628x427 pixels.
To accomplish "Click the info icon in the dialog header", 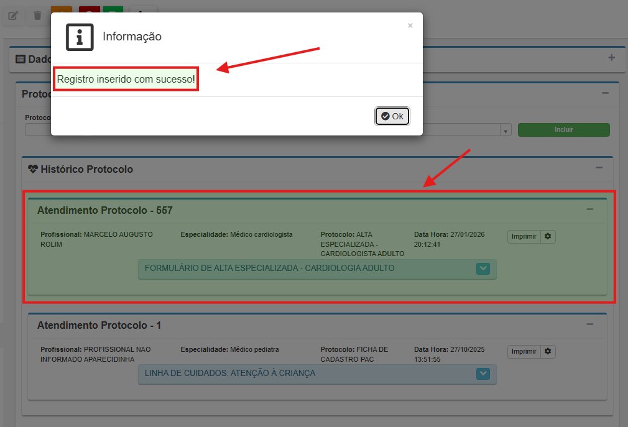I will (80, 37).
